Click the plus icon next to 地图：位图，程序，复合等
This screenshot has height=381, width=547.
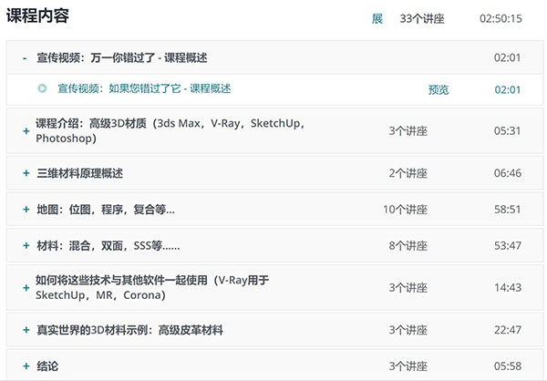click(26, 210)
